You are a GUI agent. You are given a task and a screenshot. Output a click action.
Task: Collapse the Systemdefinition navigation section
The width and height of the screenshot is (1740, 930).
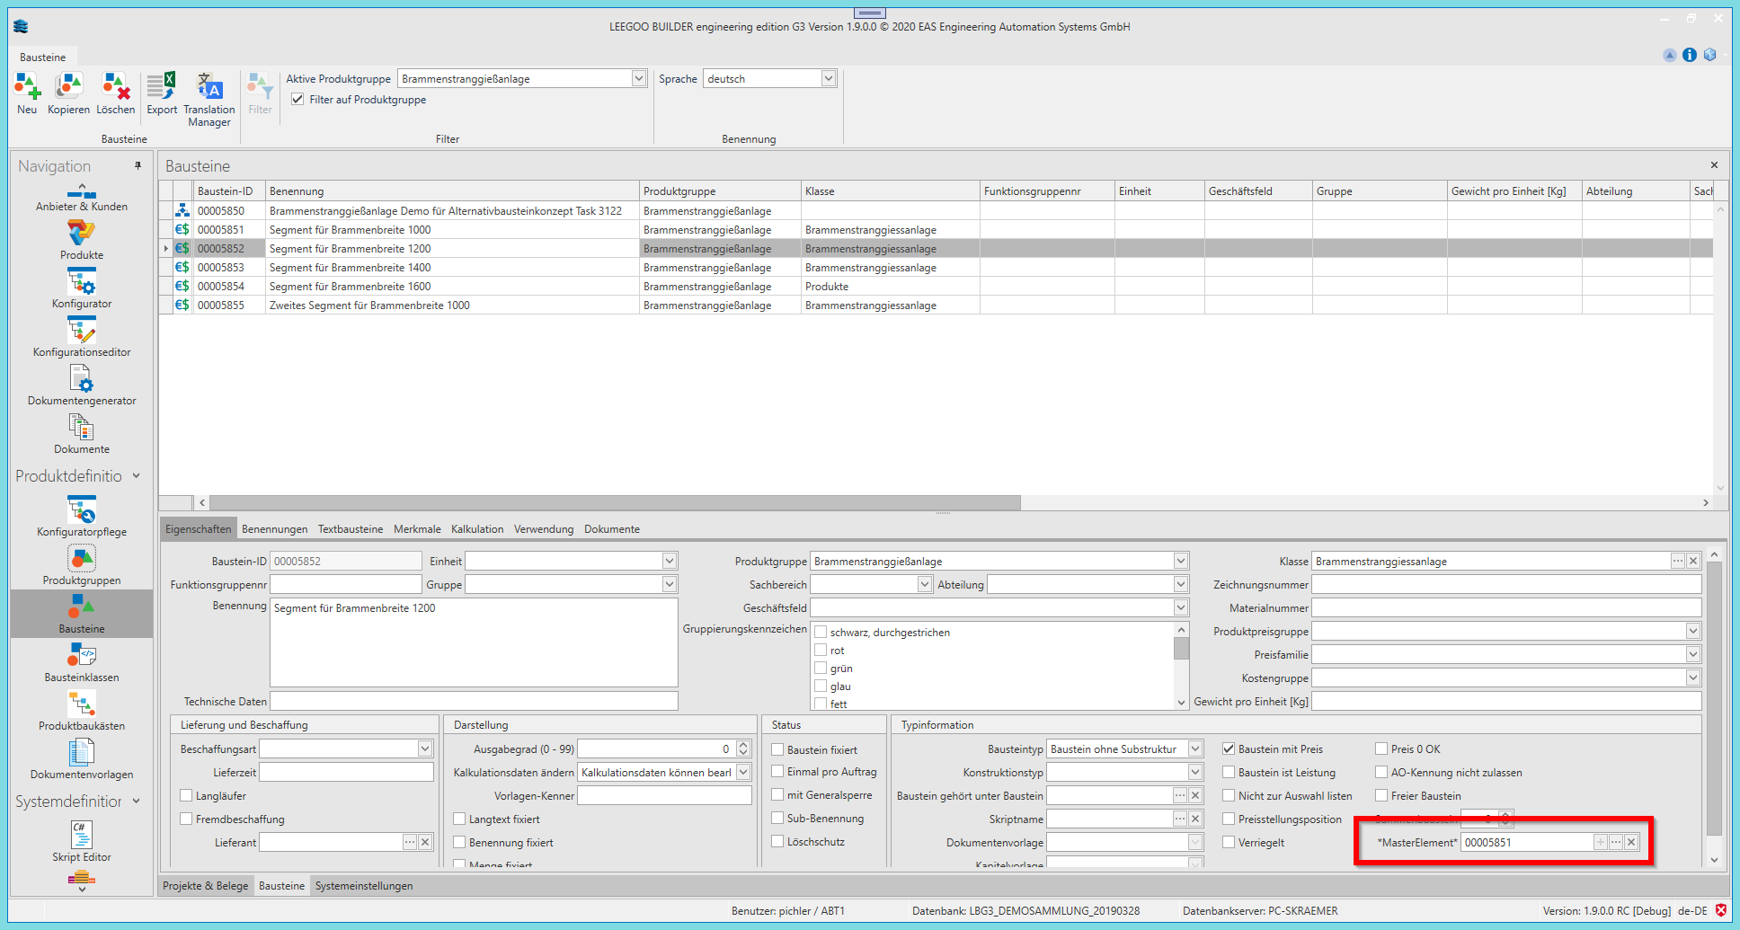(x=137, y=801)
